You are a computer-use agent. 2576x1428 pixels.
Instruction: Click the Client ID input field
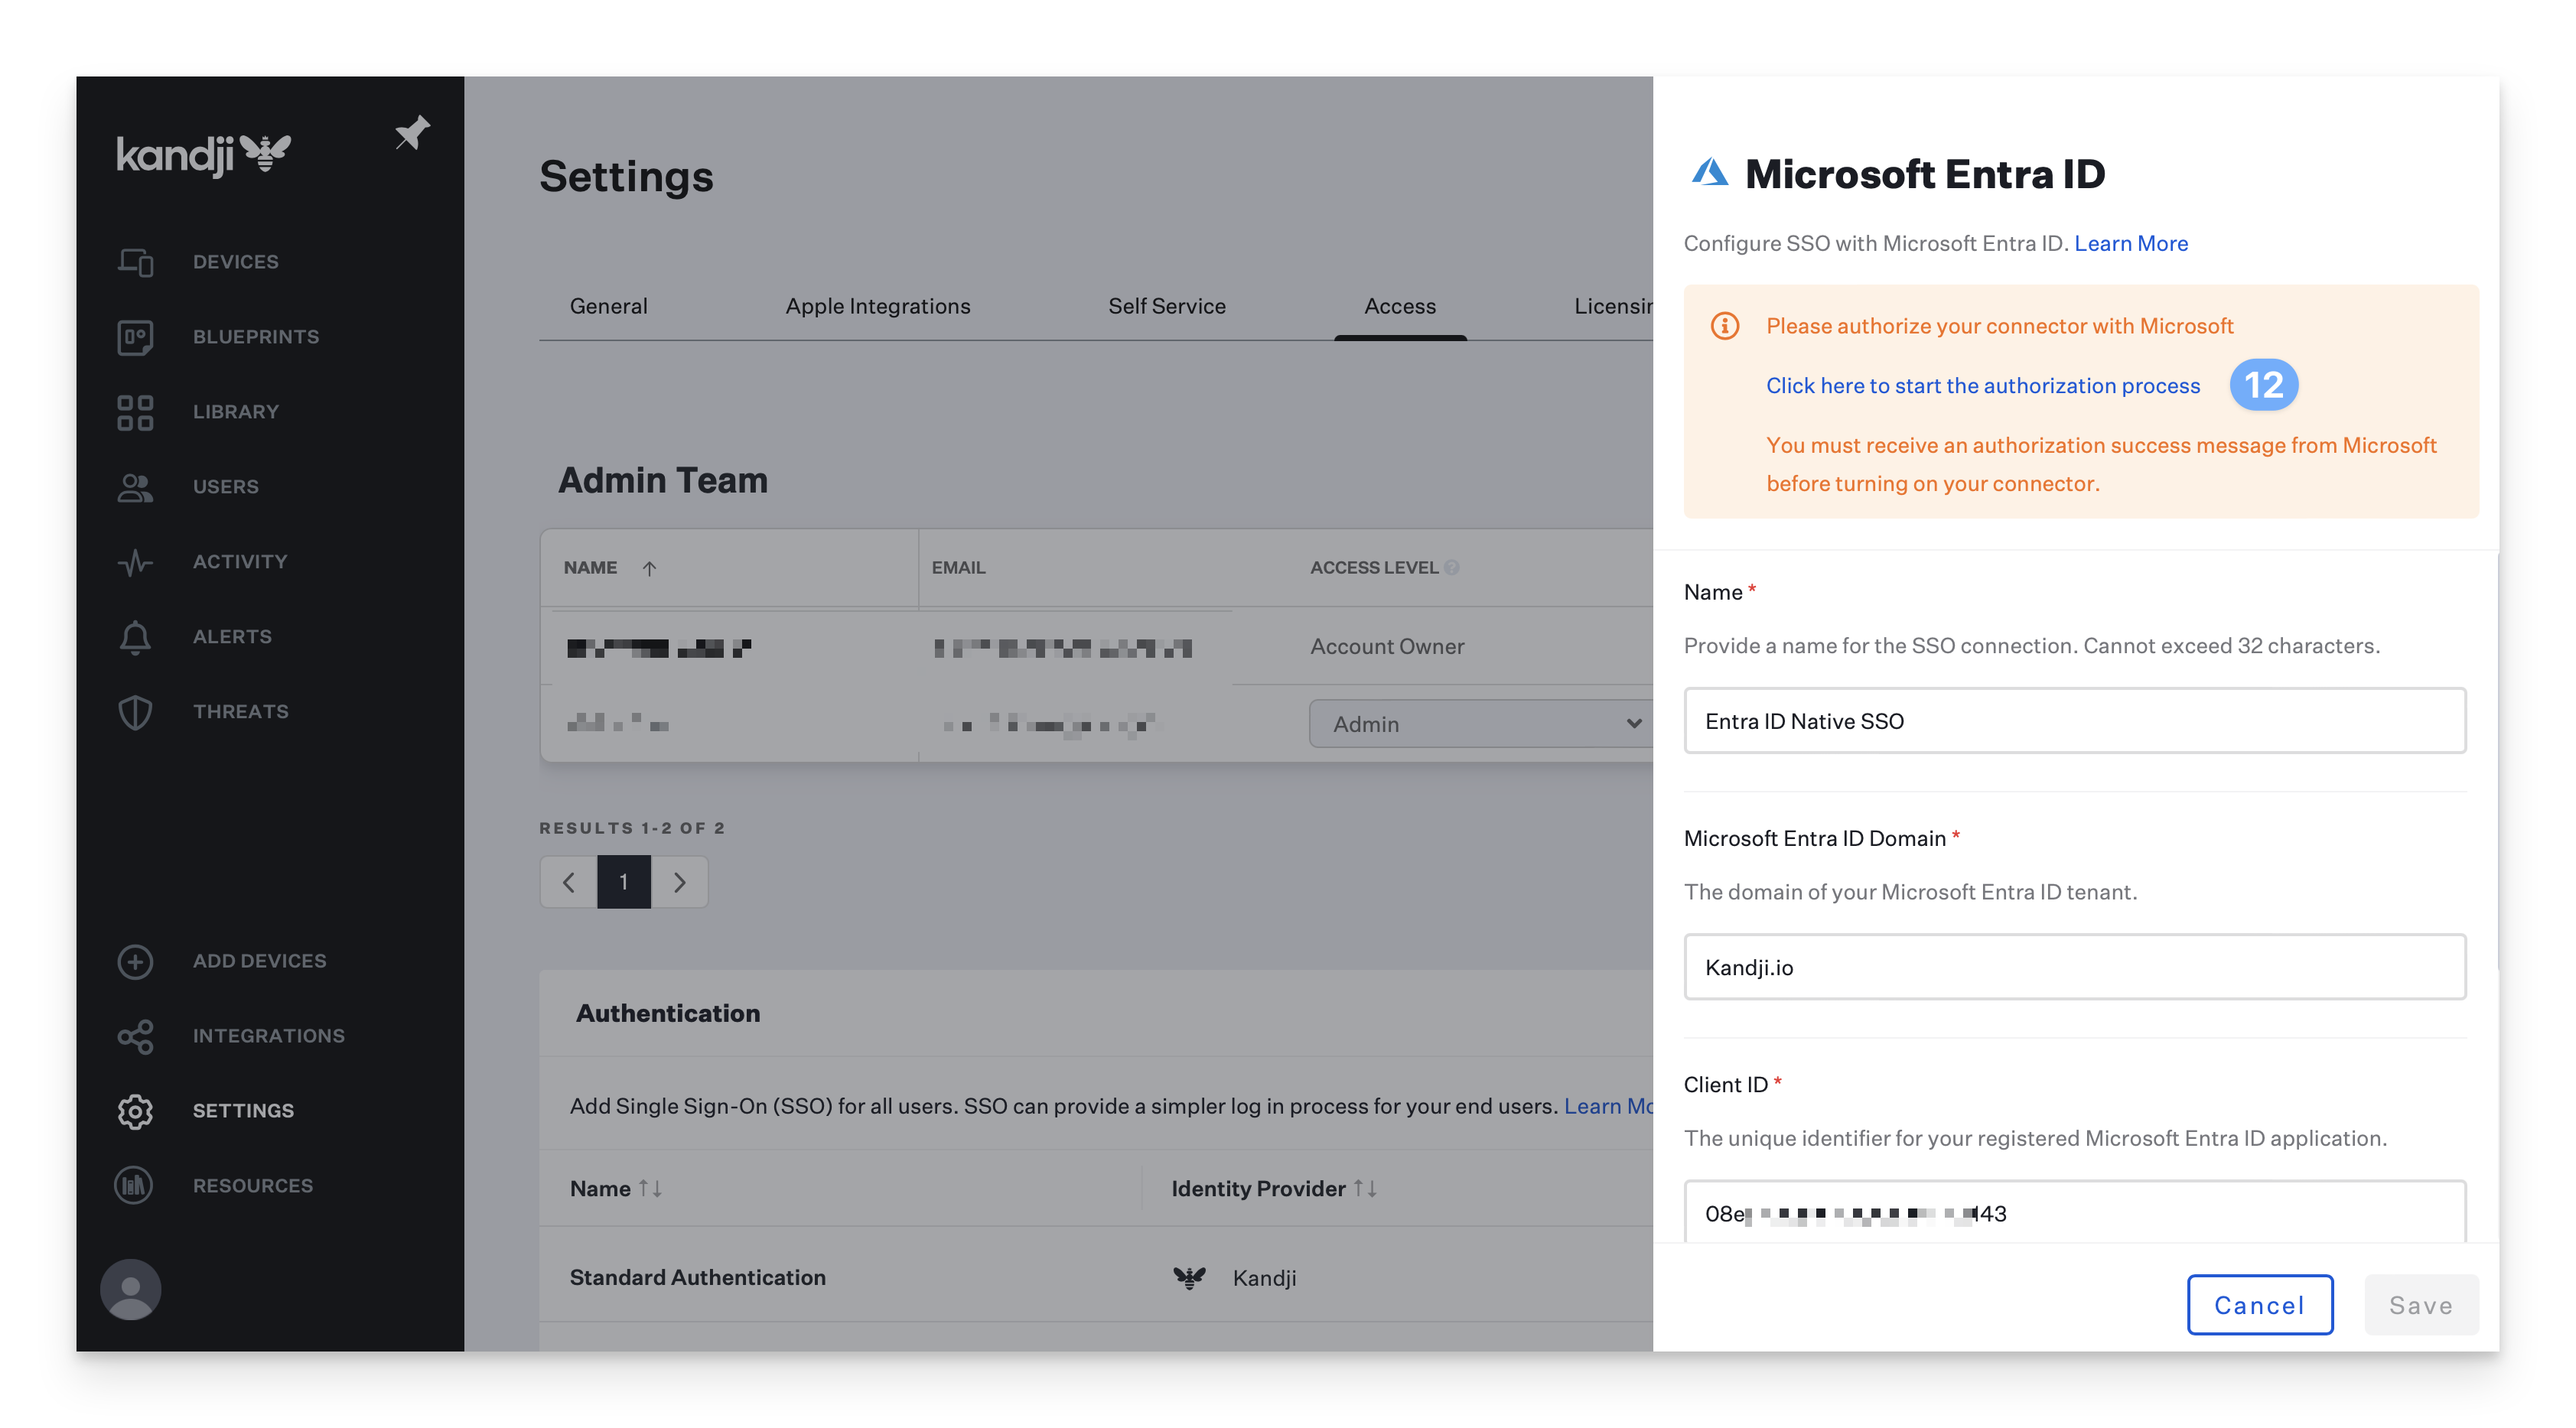click(x=2075, y=1212)
